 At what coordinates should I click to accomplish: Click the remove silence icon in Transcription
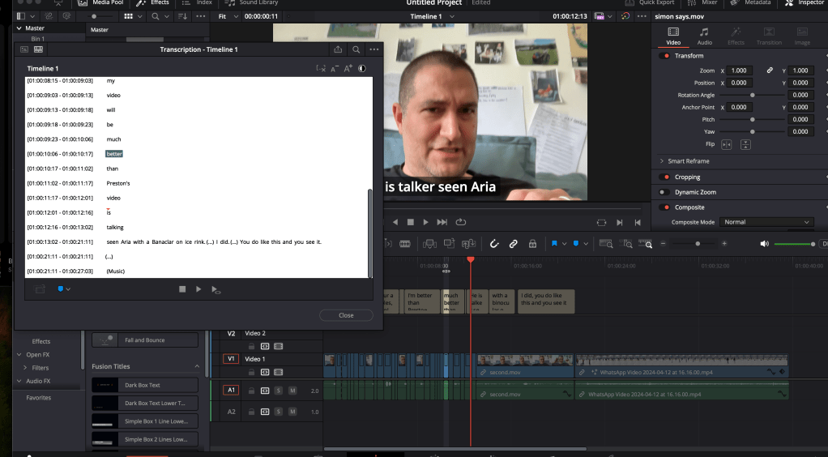tap(321, 68)
